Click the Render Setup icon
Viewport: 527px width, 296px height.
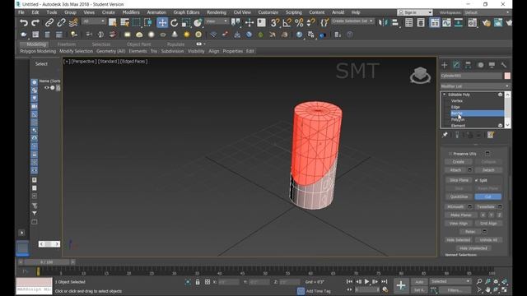coord(487,22)
